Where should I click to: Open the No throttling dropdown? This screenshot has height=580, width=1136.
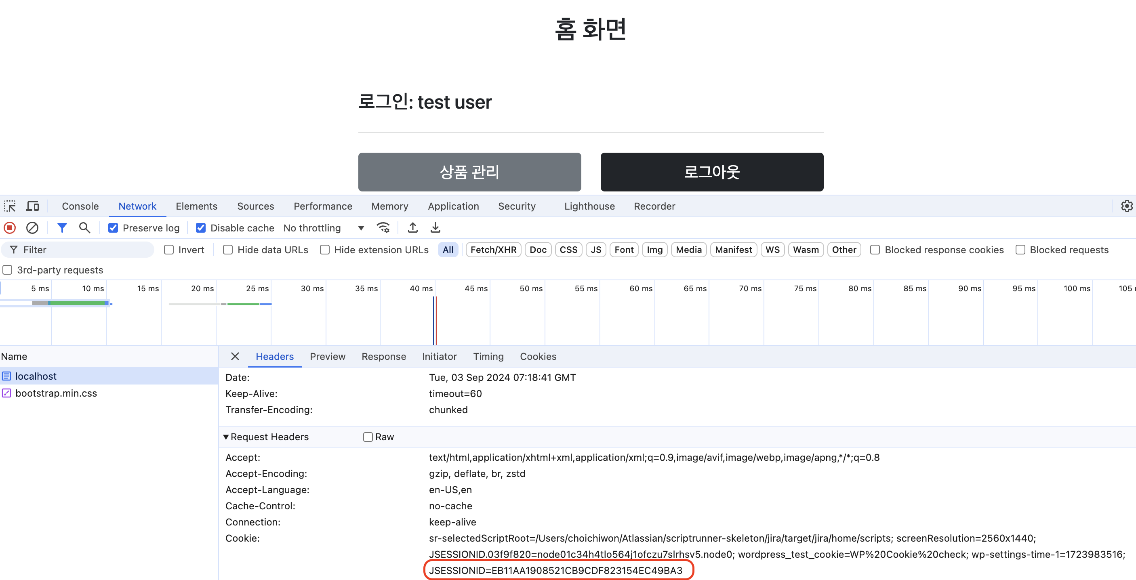[324, 227]
